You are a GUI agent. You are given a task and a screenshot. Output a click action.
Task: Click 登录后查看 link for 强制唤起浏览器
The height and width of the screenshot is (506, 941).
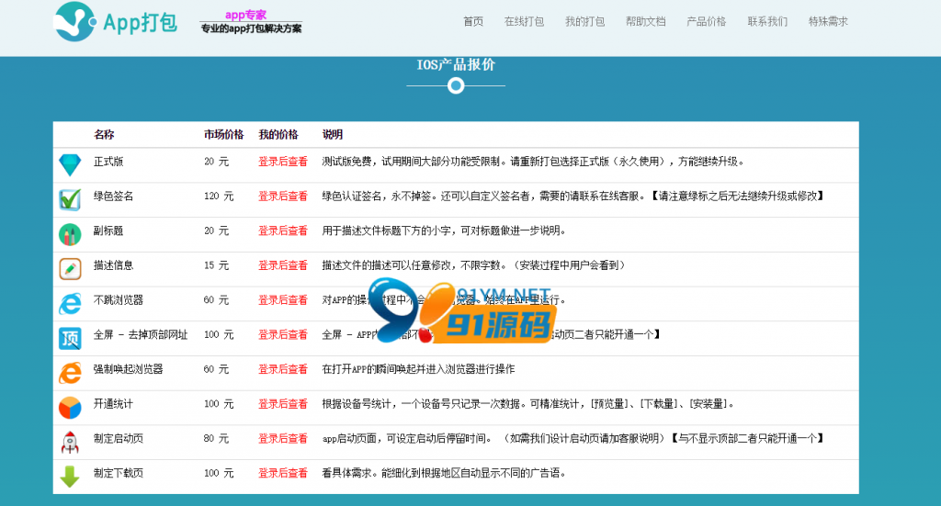[283, 369]
